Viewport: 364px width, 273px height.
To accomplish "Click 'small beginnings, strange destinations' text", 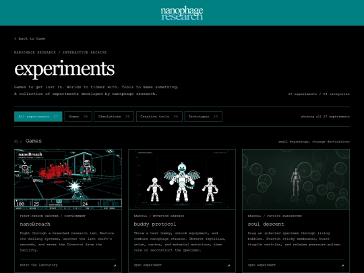I will coord(314,142).
